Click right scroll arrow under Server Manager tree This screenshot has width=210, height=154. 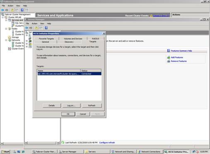(x=58, y=143)
